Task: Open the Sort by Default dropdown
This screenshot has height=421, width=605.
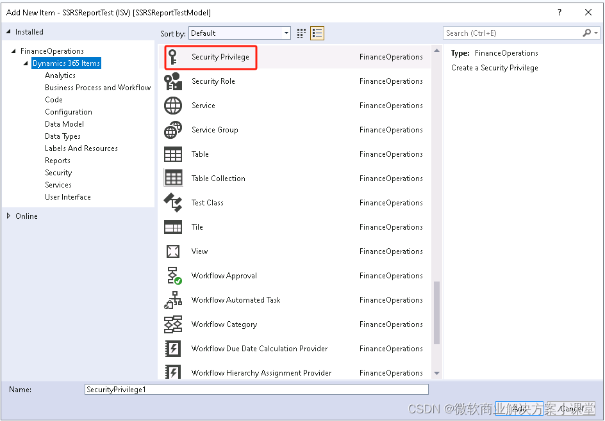Action: point(239,33)
